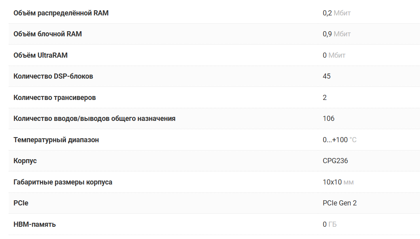
Task: Click the "Количество трансиверов" label
Action: click(55, 98)
